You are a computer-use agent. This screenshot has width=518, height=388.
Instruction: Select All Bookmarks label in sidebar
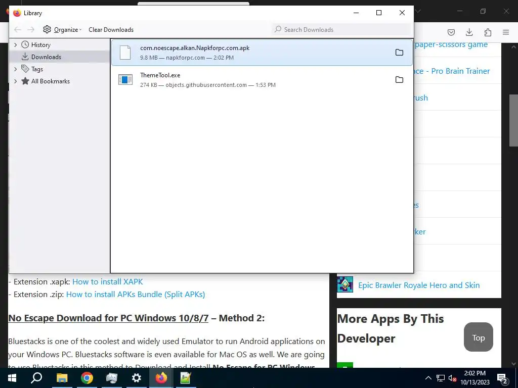pyautogui.click(x=51, y=81)
